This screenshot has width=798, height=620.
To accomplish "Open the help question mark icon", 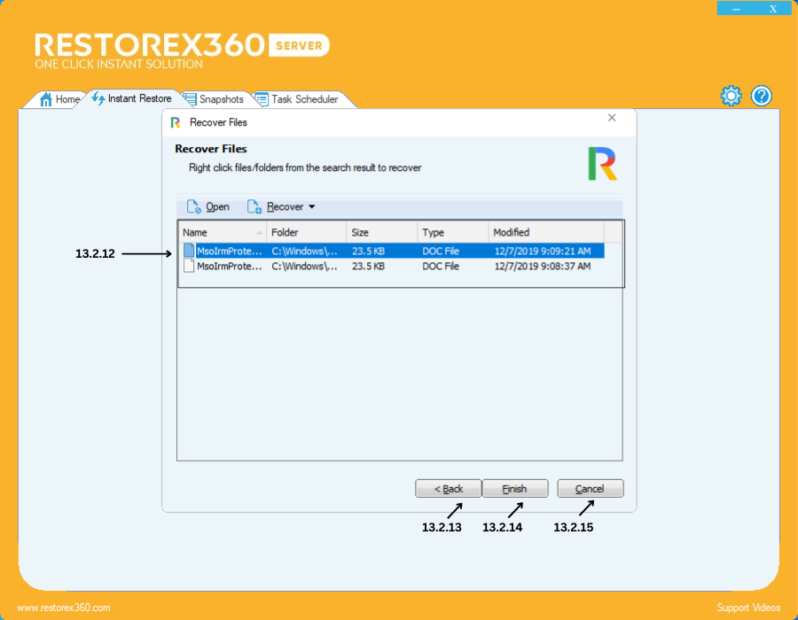I will click(x=762, y=96).
